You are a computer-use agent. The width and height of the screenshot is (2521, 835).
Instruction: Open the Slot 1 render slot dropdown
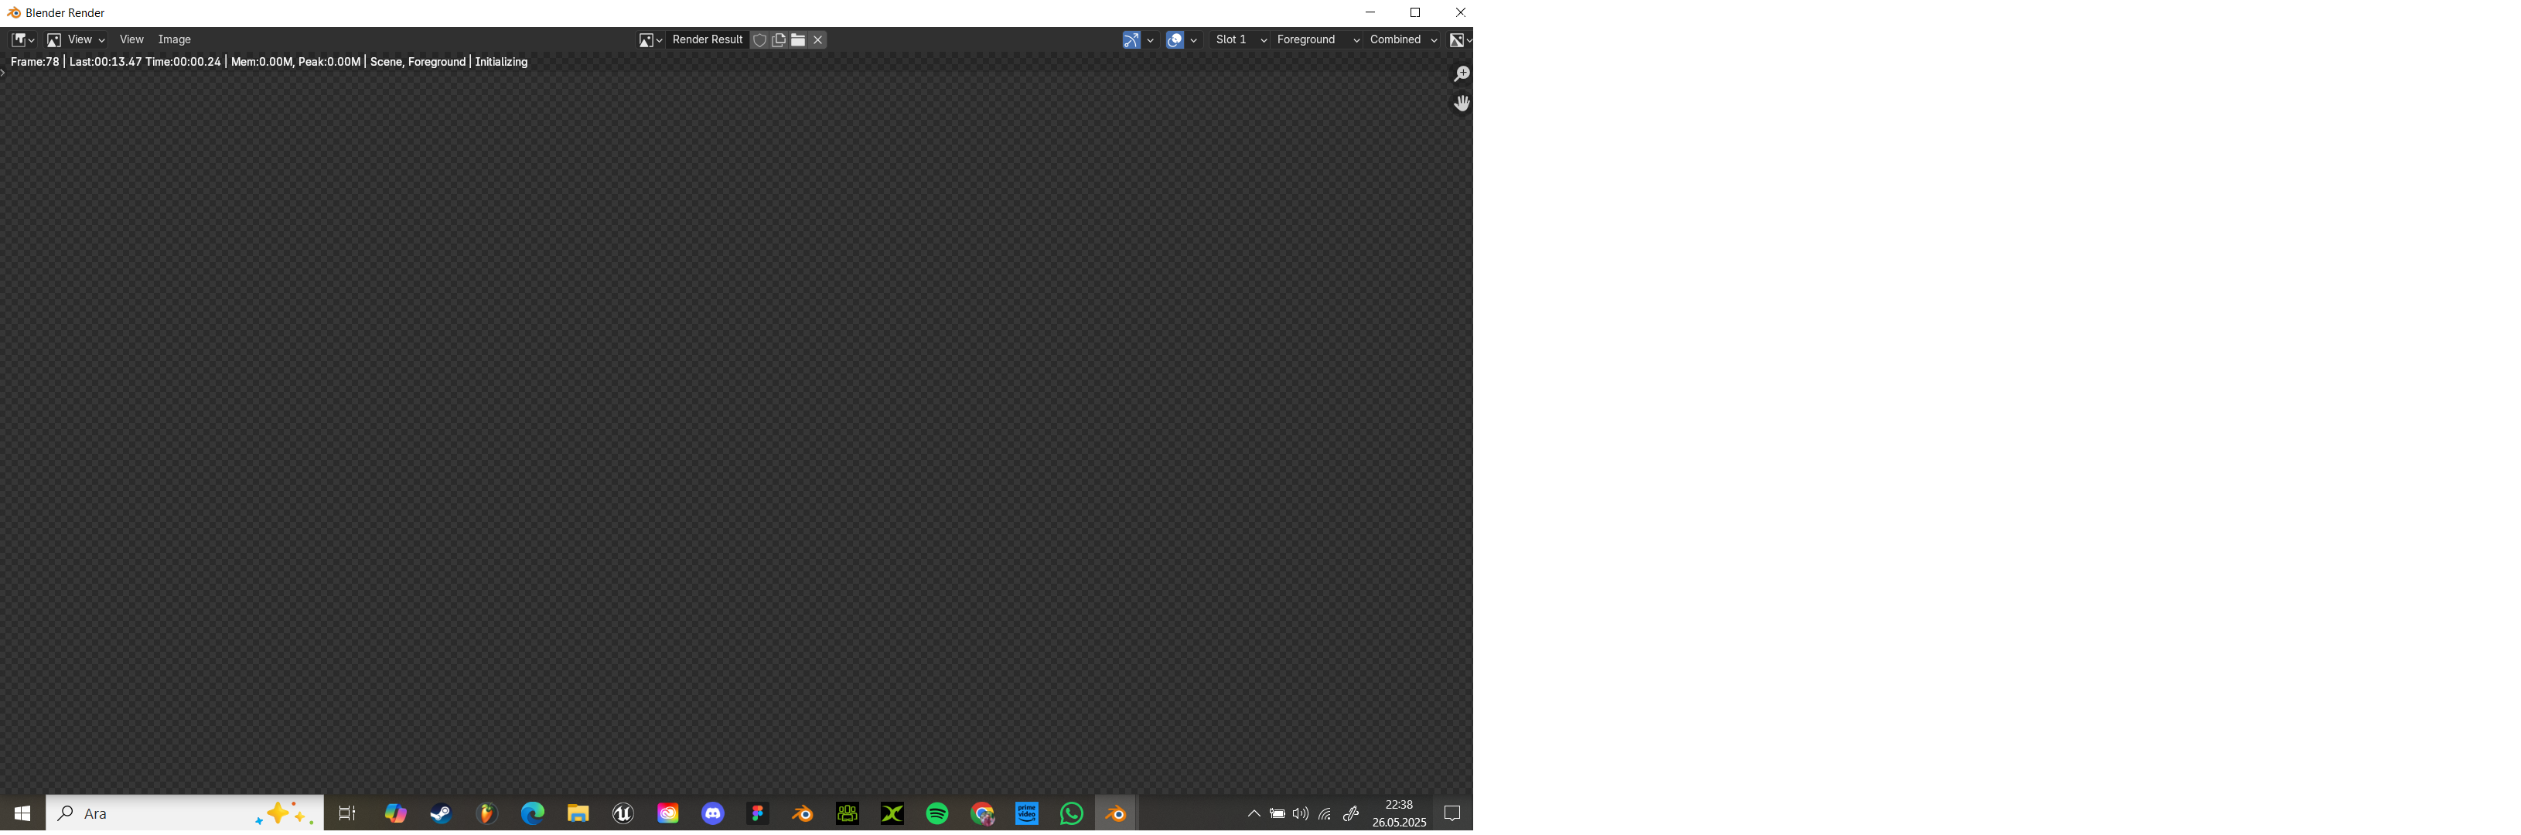(x=1240, y=40)
